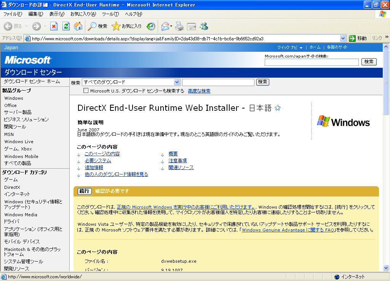Click the scrollbar down arrow

[x=386, y=268]
